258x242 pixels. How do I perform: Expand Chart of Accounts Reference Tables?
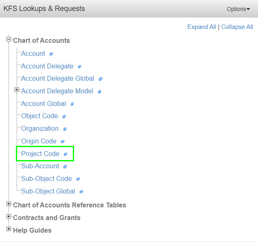click(9, 204)
